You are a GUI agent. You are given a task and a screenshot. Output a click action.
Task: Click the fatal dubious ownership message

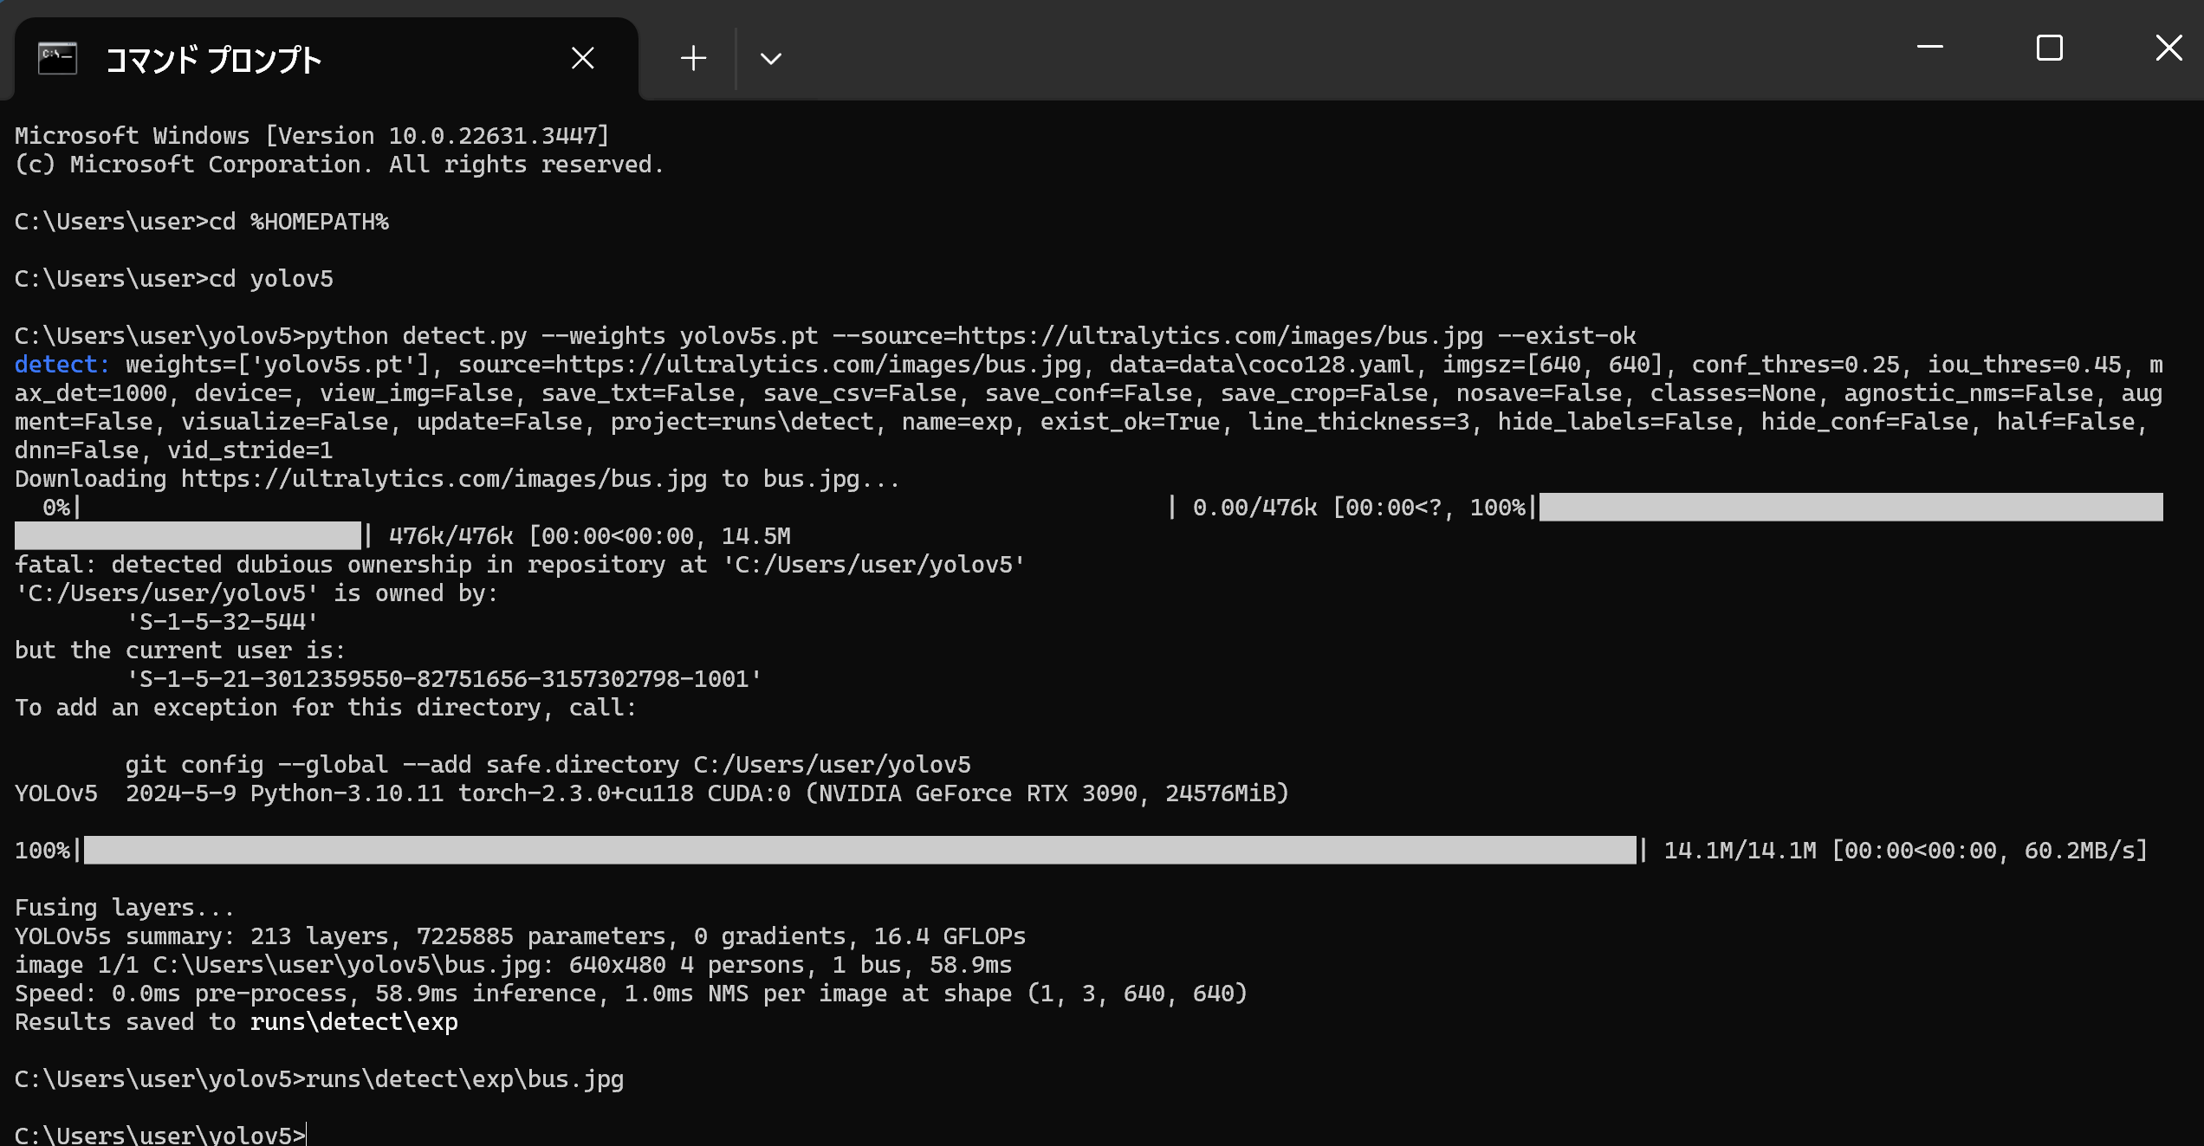[x=520, y=565]
